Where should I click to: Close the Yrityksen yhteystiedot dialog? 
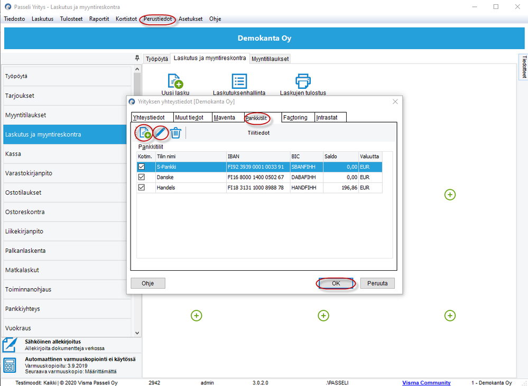click(x=395, y=102)
